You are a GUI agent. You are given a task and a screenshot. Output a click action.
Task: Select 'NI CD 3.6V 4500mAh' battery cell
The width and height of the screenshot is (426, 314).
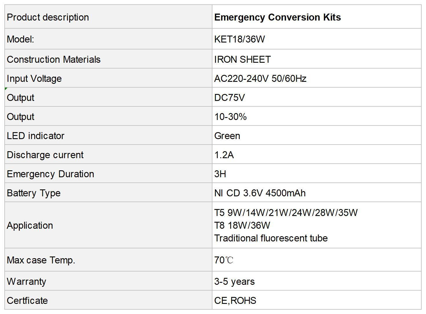(x=316, y=193)
